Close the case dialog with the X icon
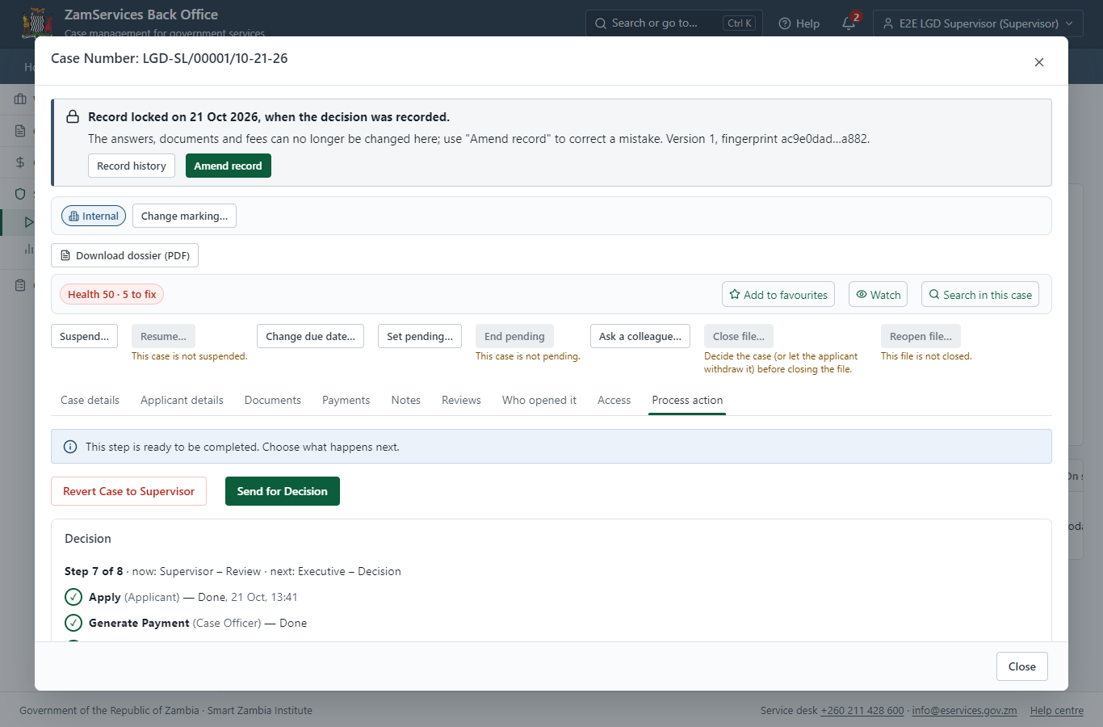Viewport: 1103px width, 727px height. (1039, 62)
